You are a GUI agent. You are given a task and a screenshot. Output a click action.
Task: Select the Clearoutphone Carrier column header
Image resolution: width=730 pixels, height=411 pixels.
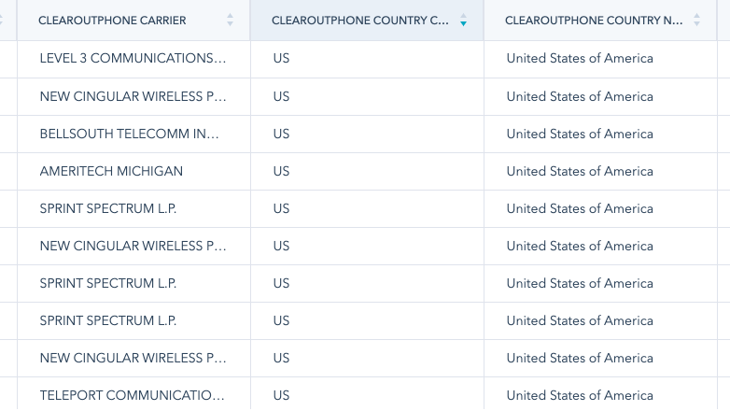[112, 20]
